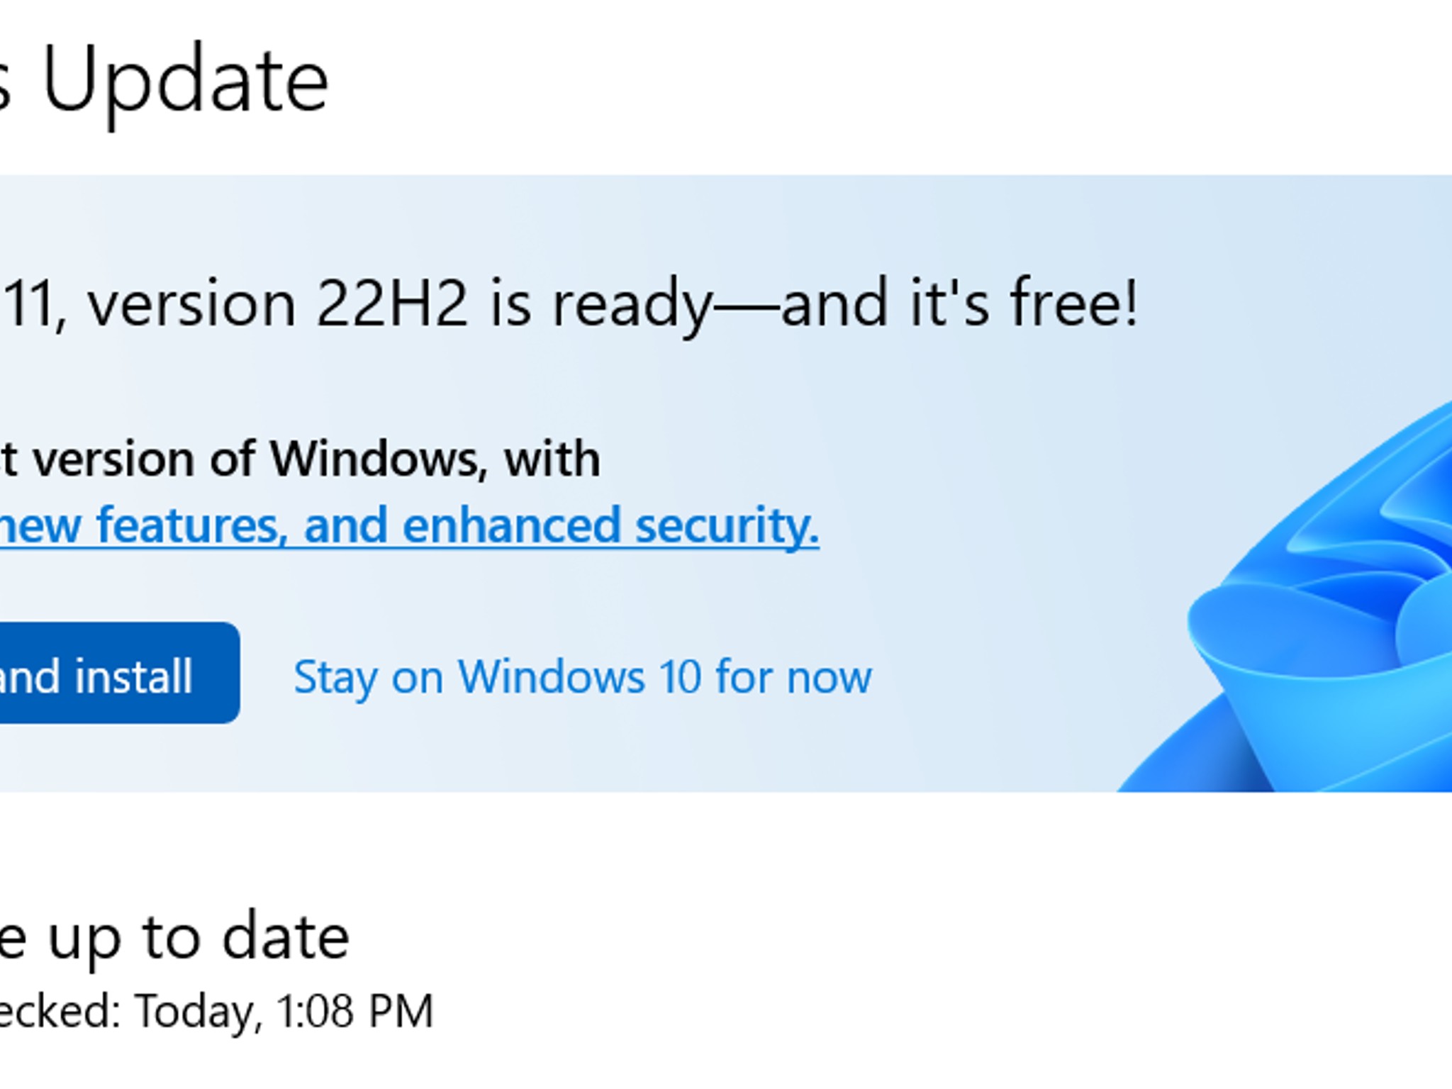This screenshot has width=1452, height=1089.
Task: Click the "up to date" status heading
Action: click(199, 937)
